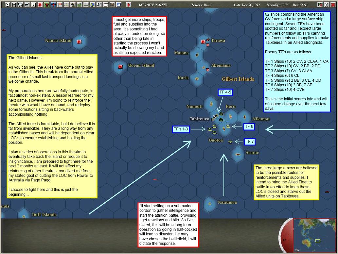Open the weather cloud toolbar icon

click(118, 5)
